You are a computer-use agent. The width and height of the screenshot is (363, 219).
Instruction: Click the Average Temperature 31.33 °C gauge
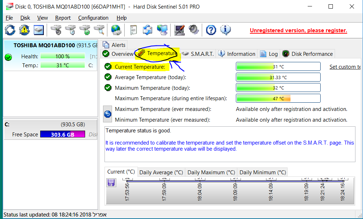[278, 77]
